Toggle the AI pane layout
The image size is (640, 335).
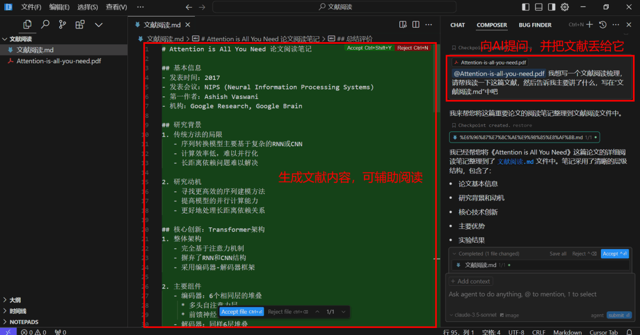coord(552,7)
